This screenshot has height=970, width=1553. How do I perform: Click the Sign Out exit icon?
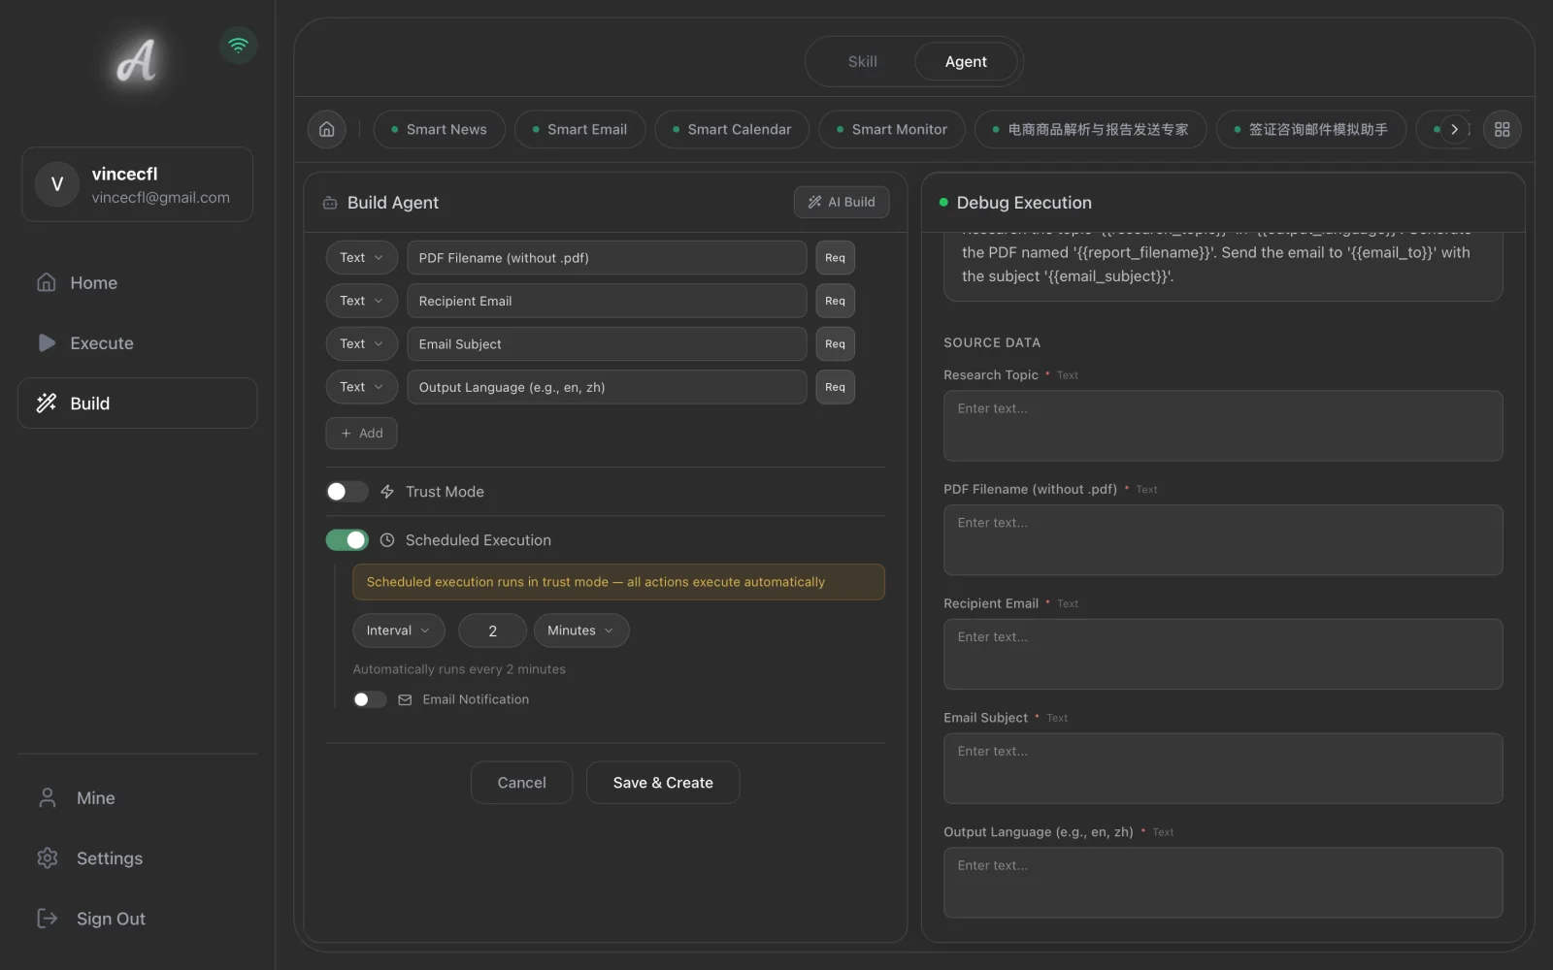click(47, 919)
